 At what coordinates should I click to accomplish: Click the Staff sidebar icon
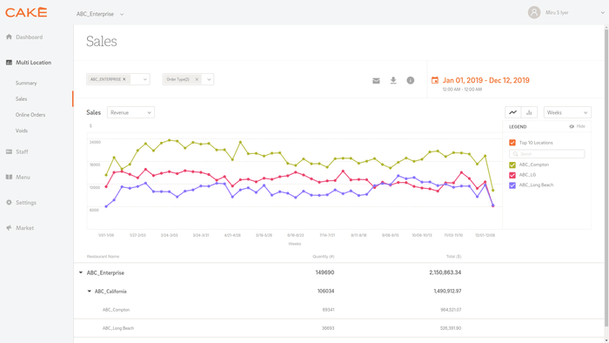tap(9, 151)
